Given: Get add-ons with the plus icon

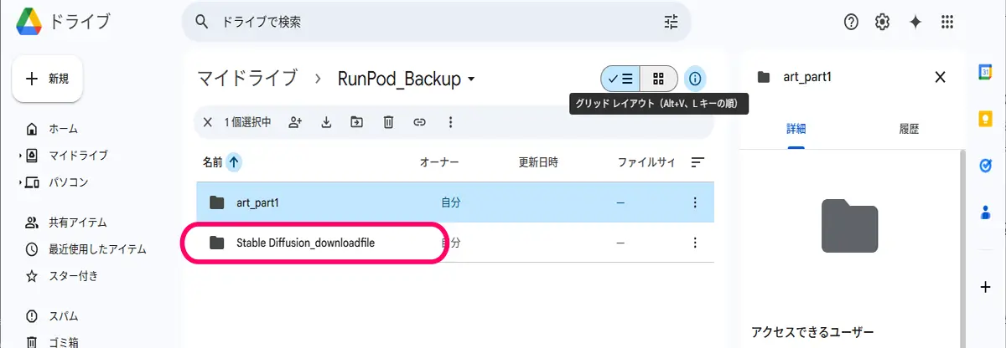Looking at the screenshot, I should [986, 287].
